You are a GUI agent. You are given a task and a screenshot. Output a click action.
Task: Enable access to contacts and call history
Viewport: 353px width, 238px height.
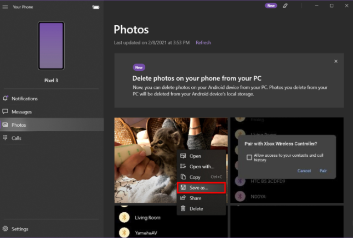[x=249, y=157]
